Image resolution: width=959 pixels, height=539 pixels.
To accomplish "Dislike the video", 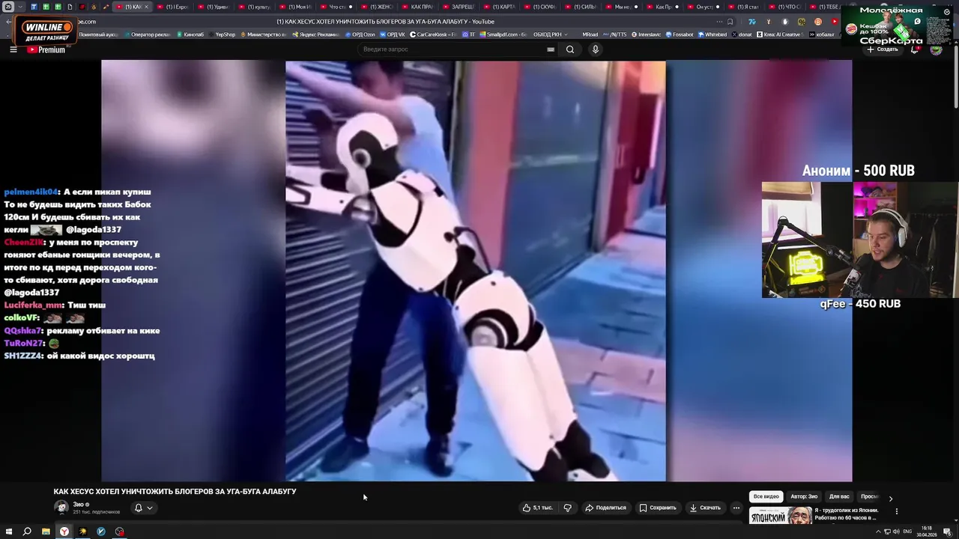I will (567, 508).
